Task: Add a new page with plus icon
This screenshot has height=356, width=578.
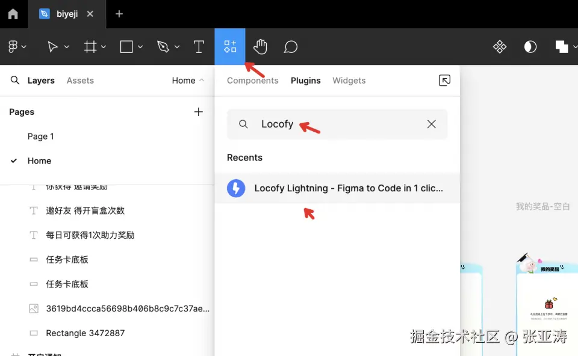Action: [198, 112]
